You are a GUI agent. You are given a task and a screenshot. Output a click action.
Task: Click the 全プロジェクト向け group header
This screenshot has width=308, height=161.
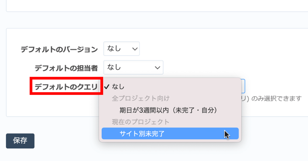(141, 98)
